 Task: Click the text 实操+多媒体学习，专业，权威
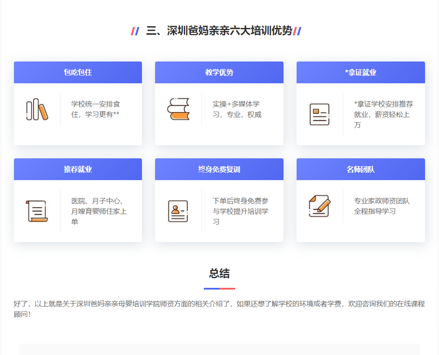tap(237, 109)
